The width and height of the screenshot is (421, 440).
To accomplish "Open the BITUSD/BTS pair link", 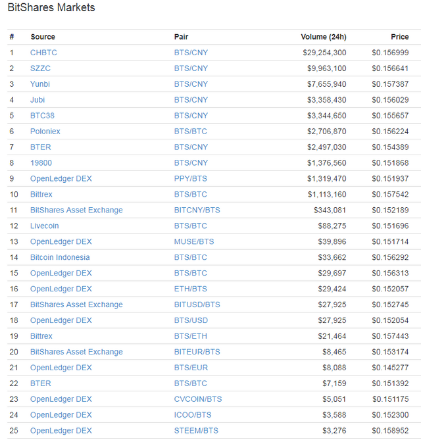I will pos(197,304).
